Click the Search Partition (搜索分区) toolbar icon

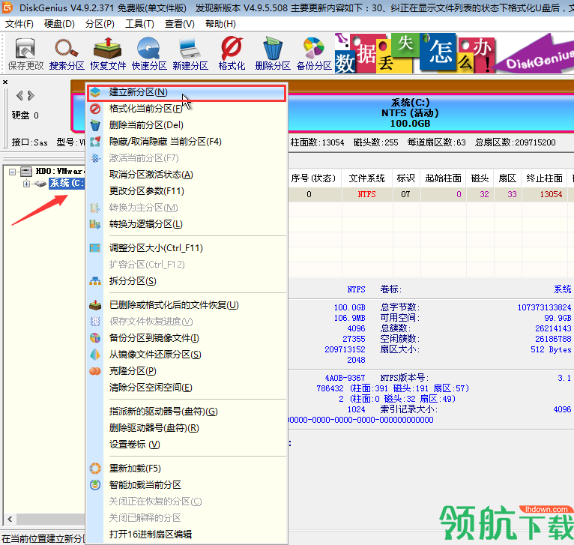[67, 54]
